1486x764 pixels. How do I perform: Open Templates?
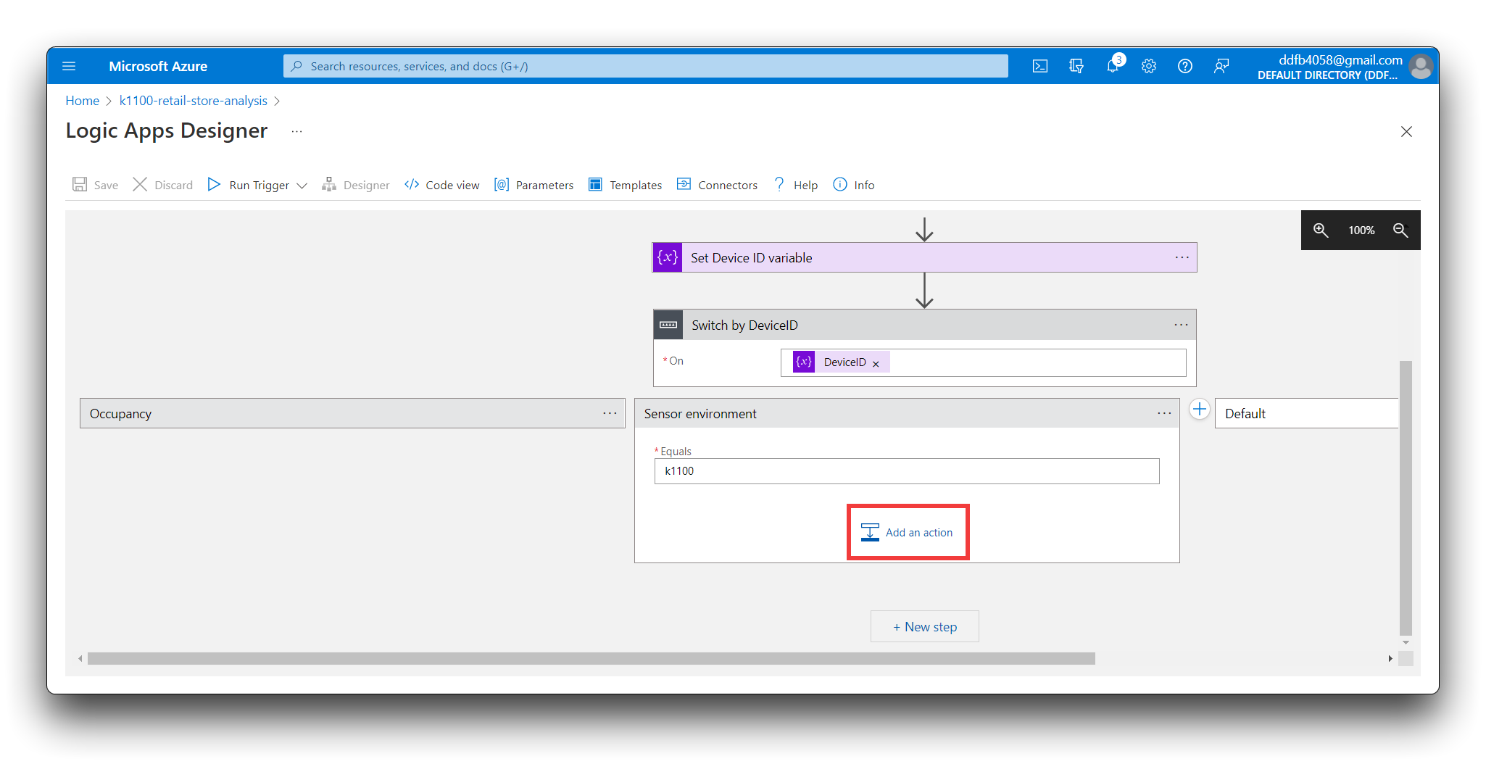click(626, 185)
